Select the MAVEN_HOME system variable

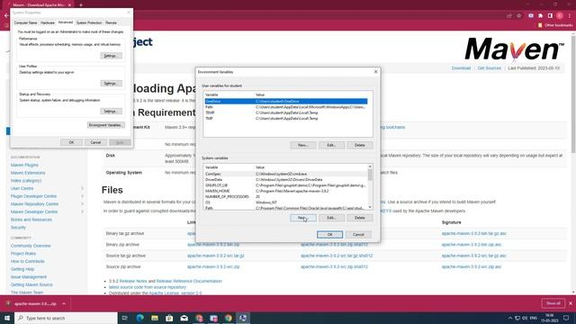(x=285, y=191)
